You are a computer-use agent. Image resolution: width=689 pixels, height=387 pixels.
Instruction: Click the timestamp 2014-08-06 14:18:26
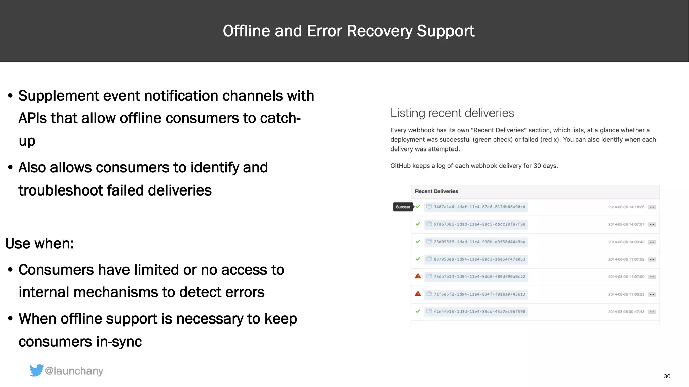[626, 207]
